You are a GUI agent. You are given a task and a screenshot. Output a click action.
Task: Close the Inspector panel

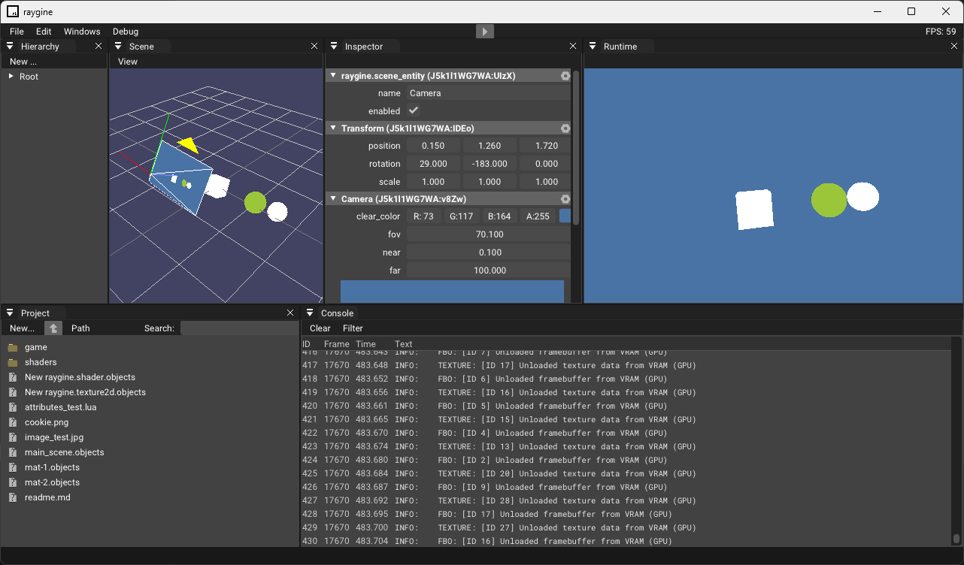pos(573,47)
